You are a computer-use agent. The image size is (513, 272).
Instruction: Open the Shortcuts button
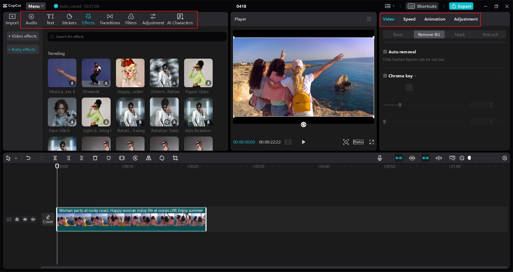point(422,6)
